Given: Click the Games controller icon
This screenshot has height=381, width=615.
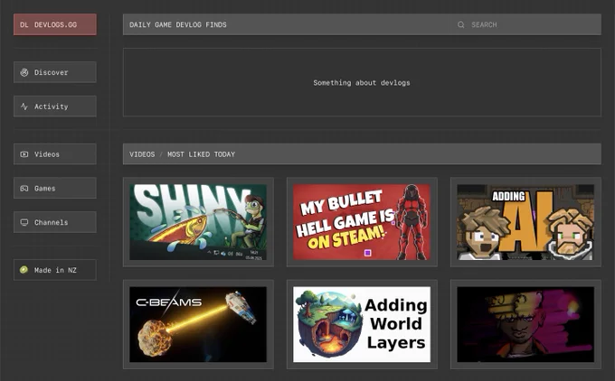Looking at the screenshot, I should point(24,189).
